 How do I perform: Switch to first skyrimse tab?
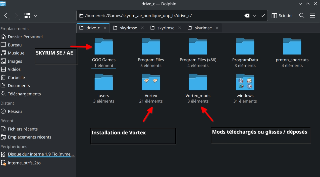(129, 28)
